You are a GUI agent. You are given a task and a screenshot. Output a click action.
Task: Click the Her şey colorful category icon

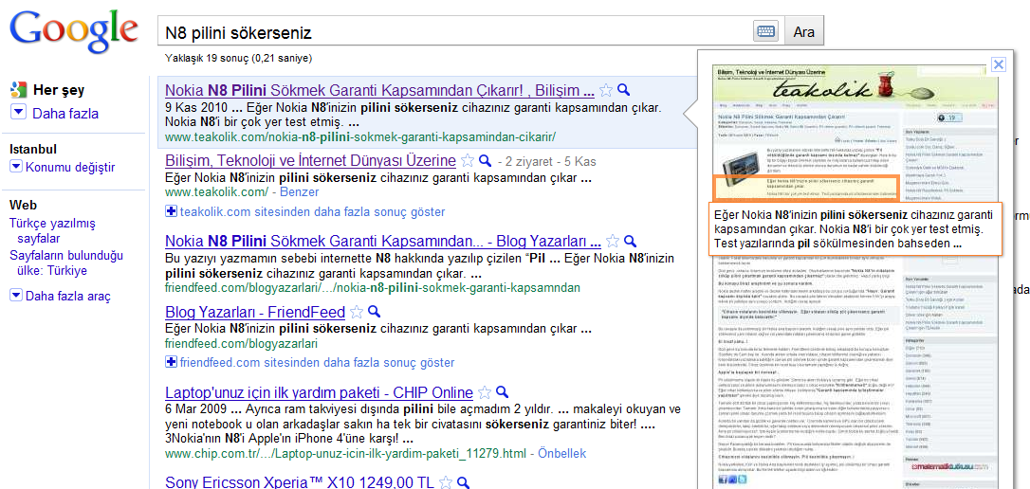click(x=18, y=90)
